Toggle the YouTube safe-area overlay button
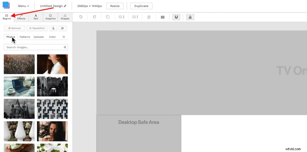This screenshot has height=152, width=307. coord(190,17)
